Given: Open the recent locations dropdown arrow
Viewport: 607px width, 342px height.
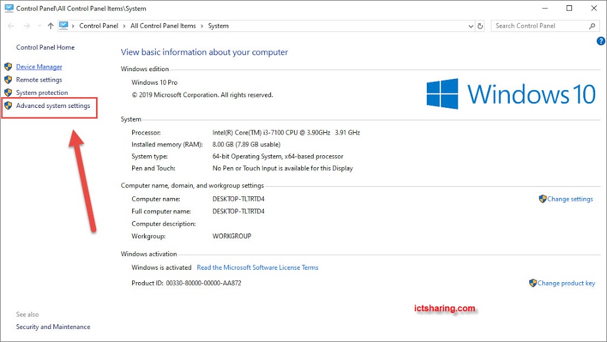Looking at the screenshot, I should click(x=40, y=26).
